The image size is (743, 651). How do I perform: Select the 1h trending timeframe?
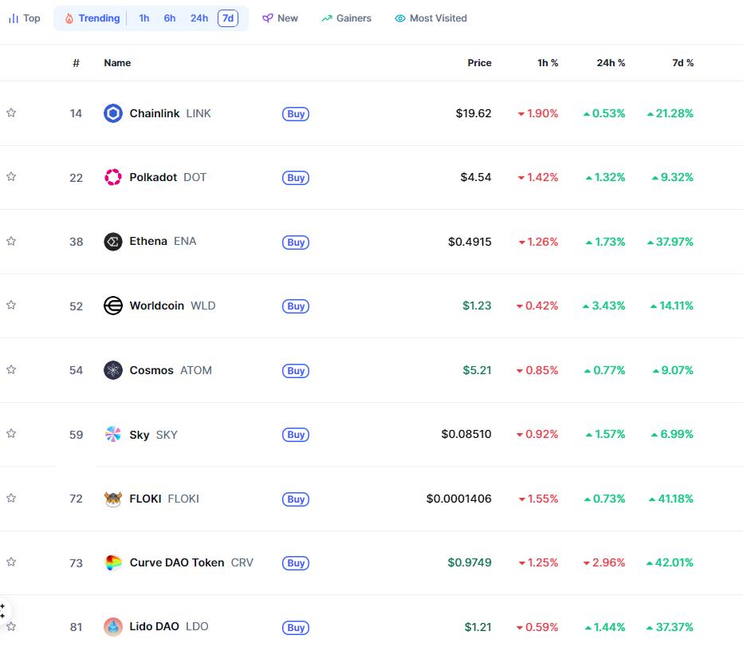click(x=143, y=18)
